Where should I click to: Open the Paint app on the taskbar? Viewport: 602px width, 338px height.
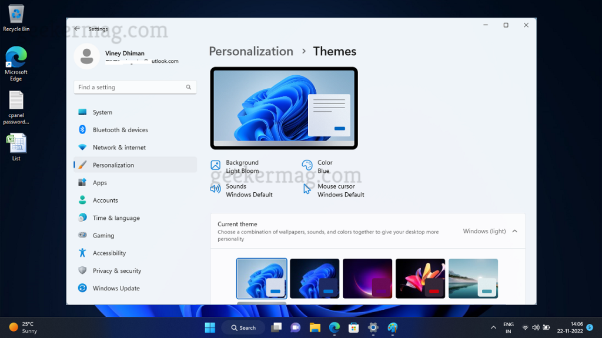(x=392, y=327)
